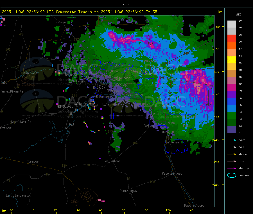Viewport: 253px width, 214px height.
Task: Select the slate purple bottom swatch in dBZ scale
Action: coord(232,130)
